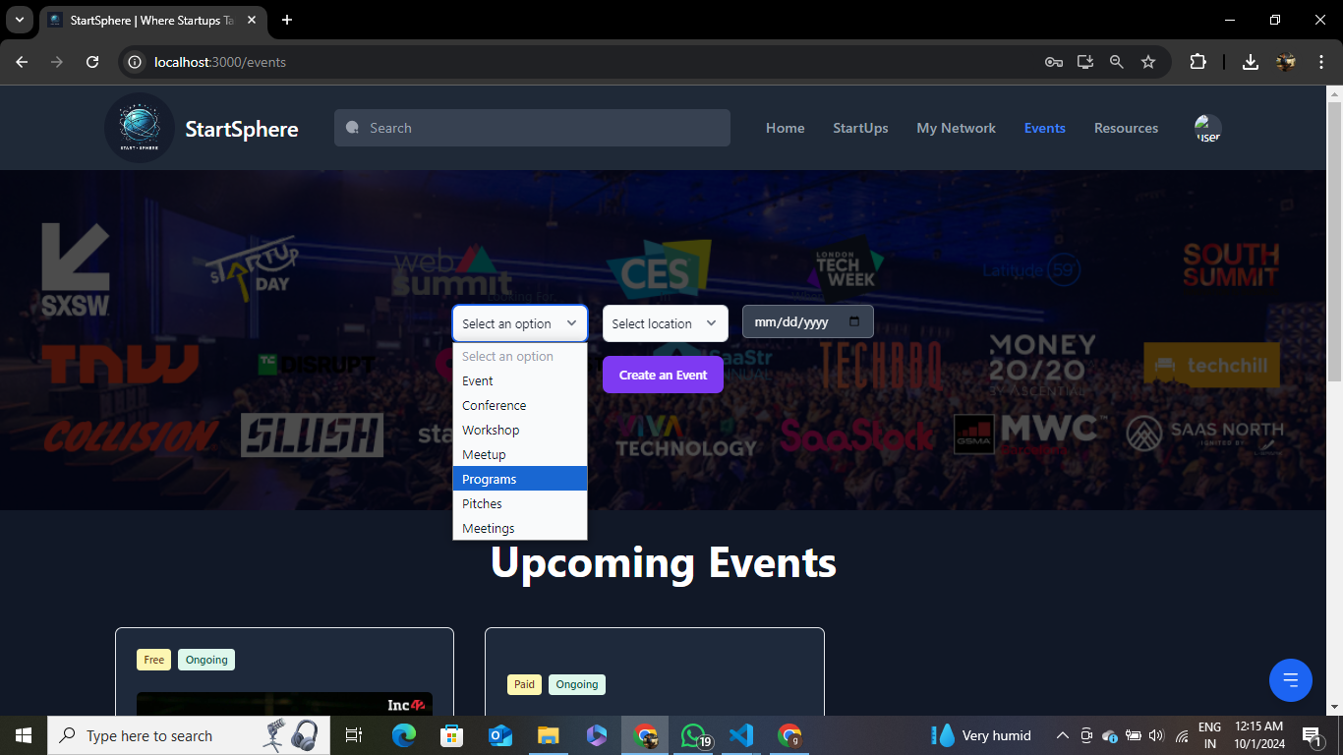Viewport: 1343px width, 755px height.
Task: Open password manager key icon
Action: tap(1054, 62)
